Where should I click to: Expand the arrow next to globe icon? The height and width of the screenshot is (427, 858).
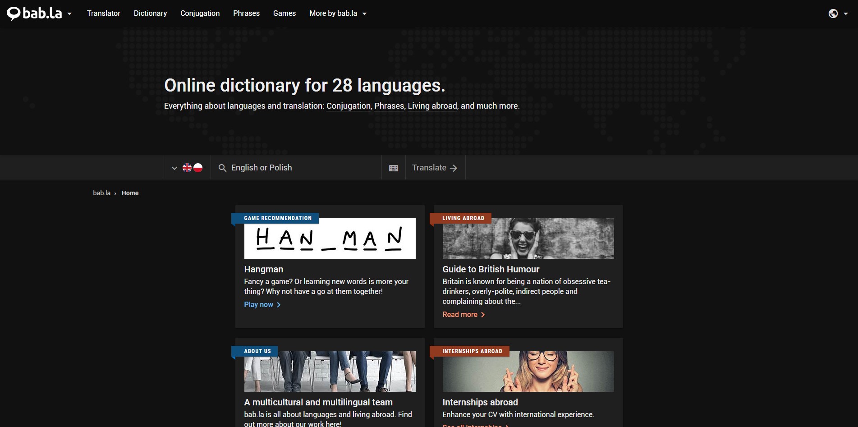(846, 14)
